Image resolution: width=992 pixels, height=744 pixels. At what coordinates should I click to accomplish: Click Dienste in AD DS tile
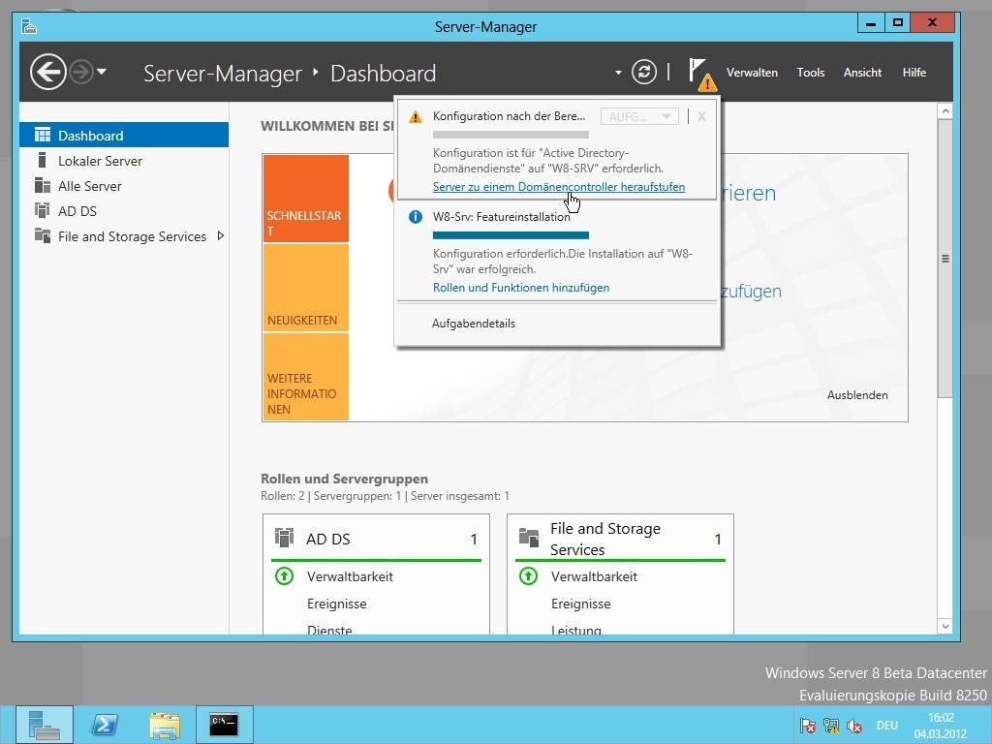(x=329, y=630)
